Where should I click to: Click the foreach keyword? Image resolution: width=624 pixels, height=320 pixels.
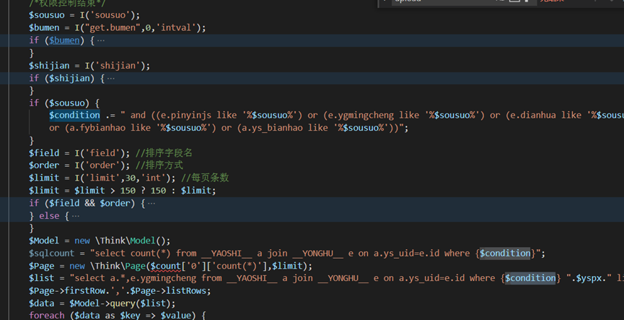tap(47, 315)
